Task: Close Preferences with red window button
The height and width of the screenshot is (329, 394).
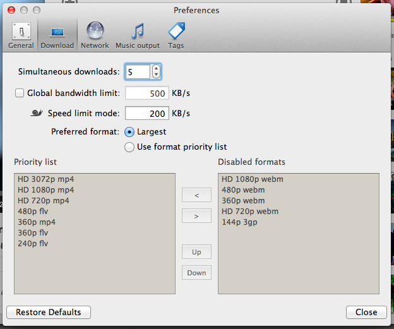Action: click(x=11, y=10)
